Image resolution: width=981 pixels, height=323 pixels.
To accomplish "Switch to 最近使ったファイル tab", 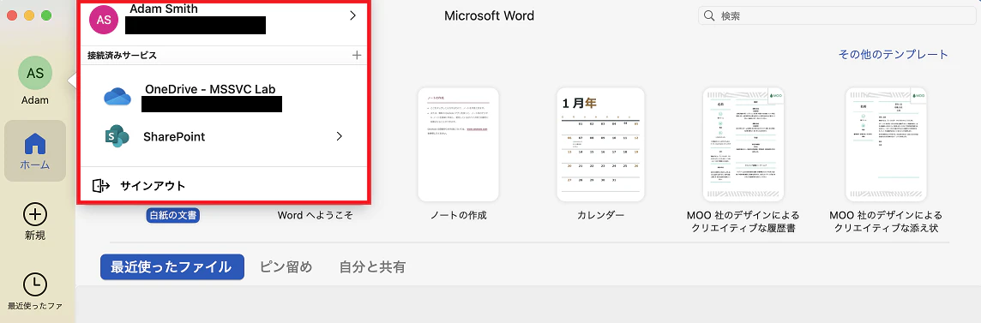I will 172,267.
